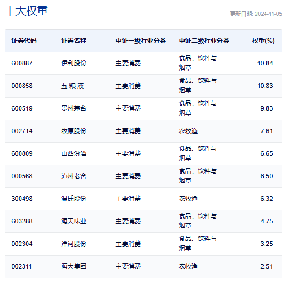Click 农牧渔 in the 温氏股份 row
Viewport: 293px width, 286px height.
tap(188, 199)
